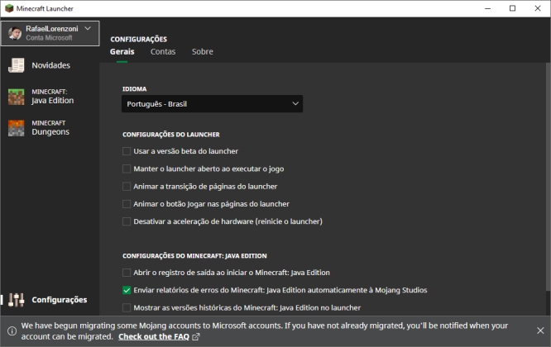
Task: Click the RafaelLorenzoni profile avatar
Action: (15, 33)
